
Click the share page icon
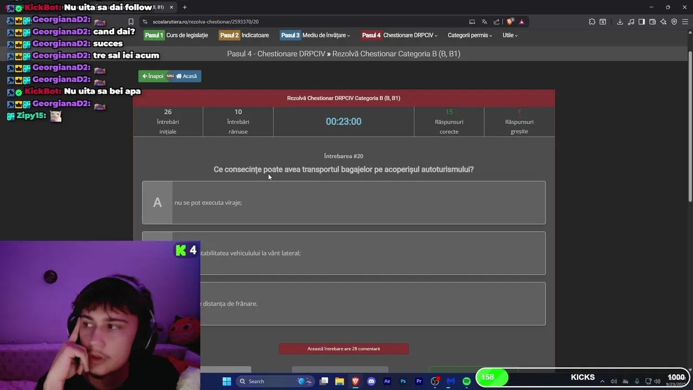tap(496, 22)
